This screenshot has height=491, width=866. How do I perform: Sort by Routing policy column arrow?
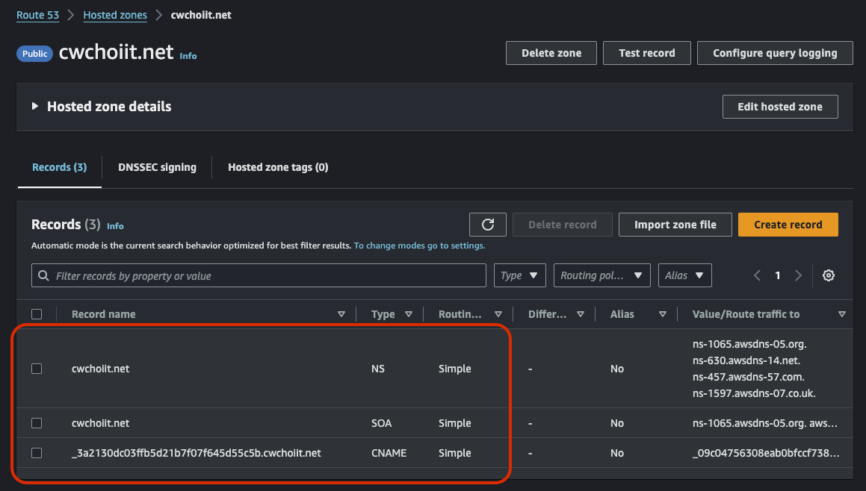[x=498, y=314]
